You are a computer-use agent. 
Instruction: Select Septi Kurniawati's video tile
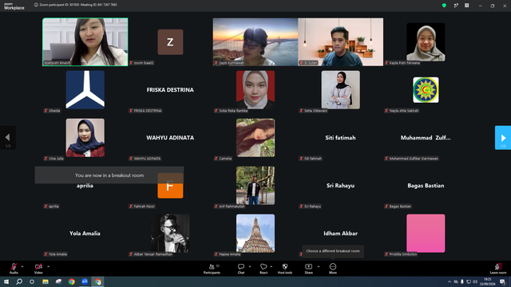255,42
